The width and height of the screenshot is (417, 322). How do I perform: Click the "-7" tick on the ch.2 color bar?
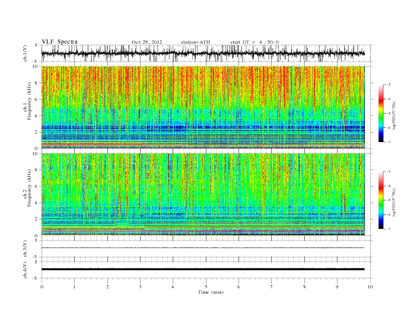click(x=388, y=229)
